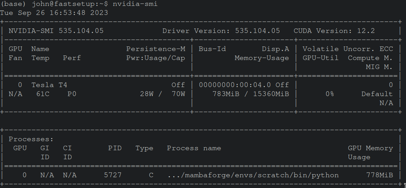Click the Tesla T4 GPU name
406x188 pixels.
pyautogui.click(x=49, y=85)
